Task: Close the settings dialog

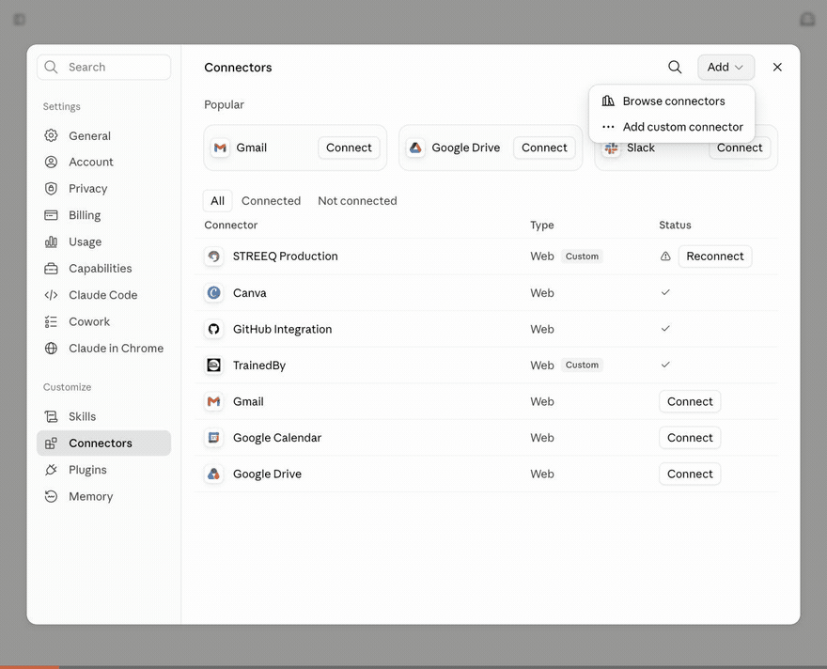Action: click(777, 67)
